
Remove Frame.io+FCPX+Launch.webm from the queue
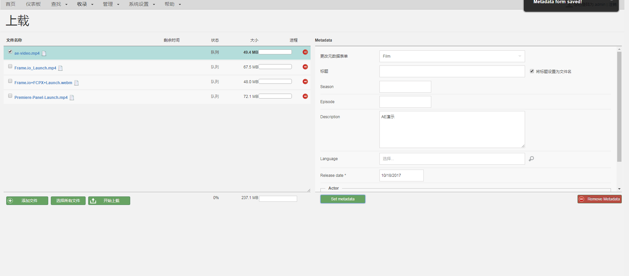coord(305,82)
